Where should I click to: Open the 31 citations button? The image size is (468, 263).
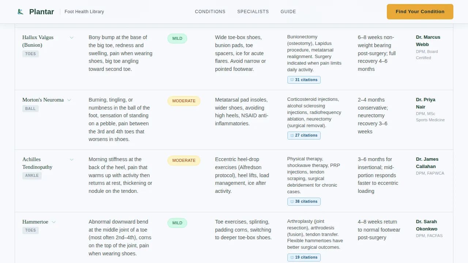pos(304,80)
